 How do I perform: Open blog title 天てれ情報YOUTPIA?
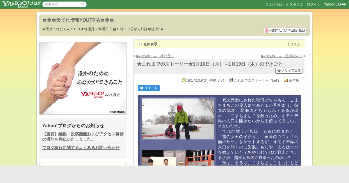coord(78,20)
